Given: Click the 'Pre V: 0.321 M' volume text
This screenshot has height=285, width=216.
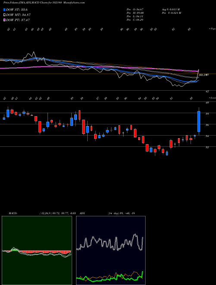Looking at the screenshot, I should 171,13.
